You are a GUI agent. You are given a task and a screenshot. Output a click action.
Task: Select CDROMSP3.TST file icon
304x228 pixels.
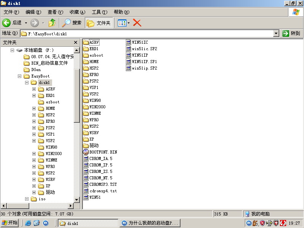coord(86,184)
